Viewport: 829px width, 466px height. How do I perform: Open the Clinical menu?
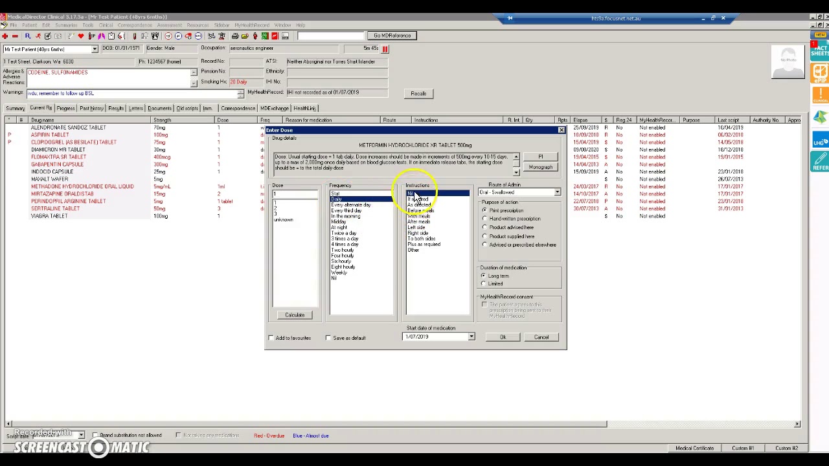[105, 25]
